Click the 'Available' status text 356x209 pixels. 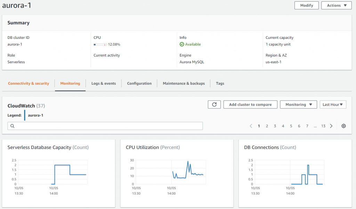click(x=193, y=44)
